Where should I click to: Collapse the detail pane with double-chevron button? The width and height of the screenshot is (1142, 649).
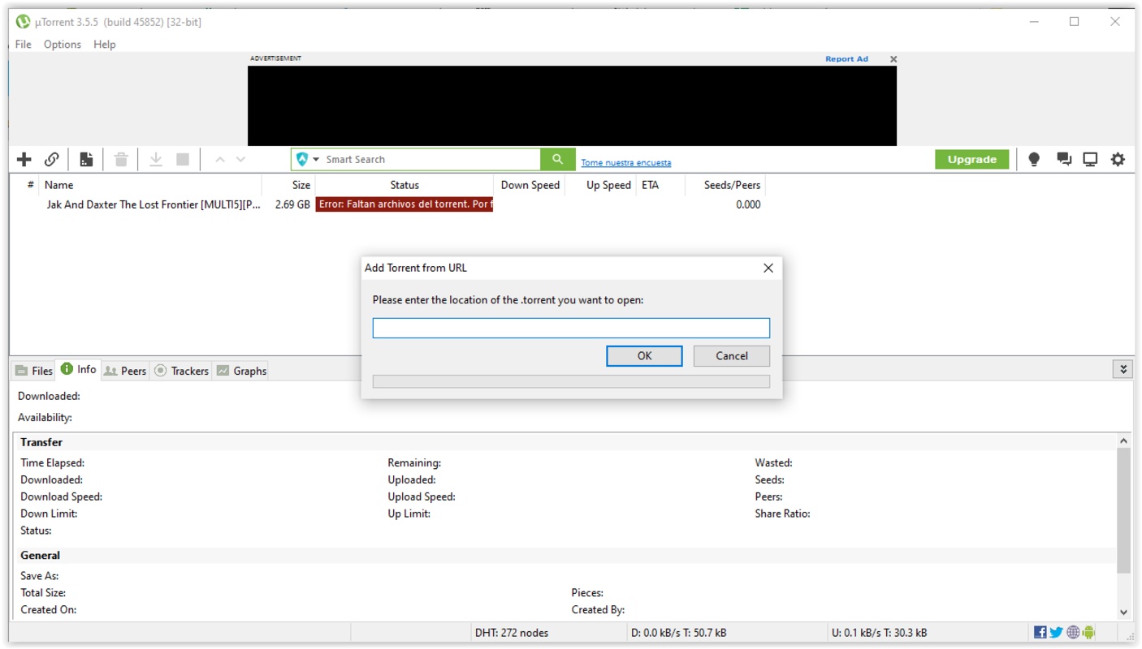coord(1123,370)
